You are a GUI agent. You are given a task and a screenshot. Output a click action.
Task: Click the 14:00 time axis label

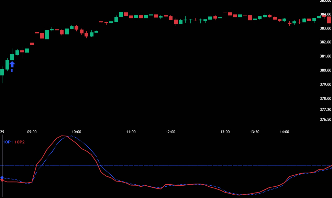click(x=284, y=132)
